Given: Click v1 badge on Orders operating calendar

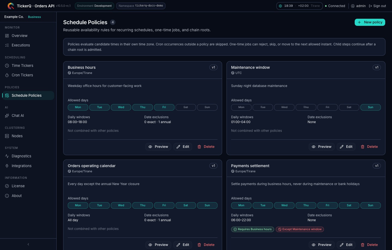Looking at the screenshot, I should point(213,166).
